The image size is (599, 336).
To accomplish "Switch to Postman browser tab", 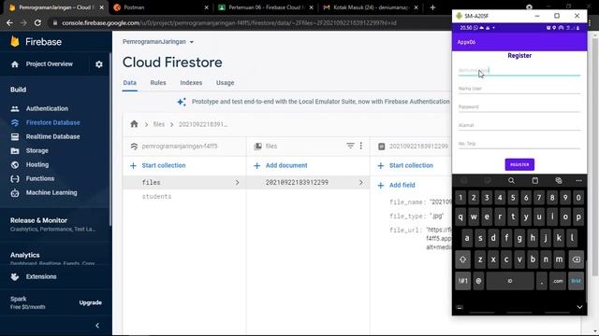I will coord(160,7).
